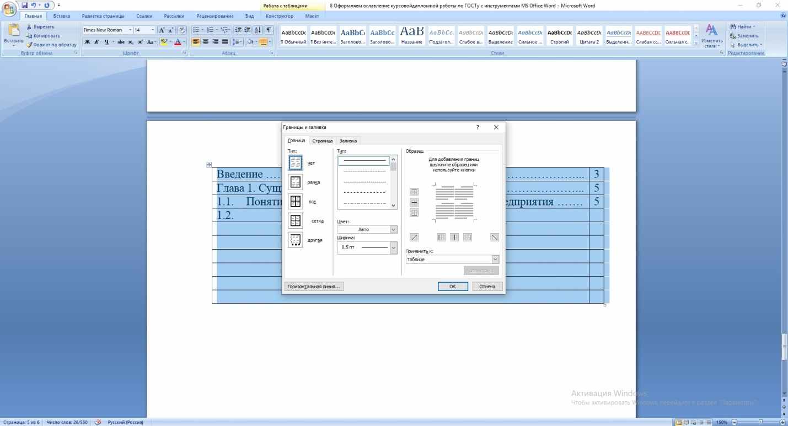This screenshot has height=426, width=788.
Task: Click Копировать (copy) in clipboard group
Action: point(43,35)
